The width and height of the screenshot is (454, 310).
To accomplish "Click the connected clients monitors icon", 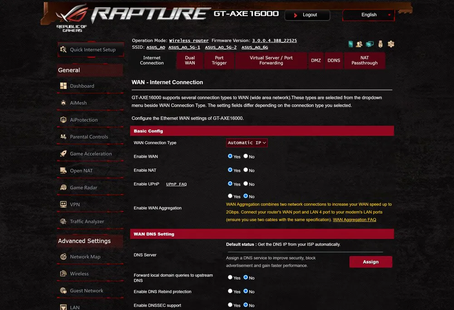I will click(370, 44).
